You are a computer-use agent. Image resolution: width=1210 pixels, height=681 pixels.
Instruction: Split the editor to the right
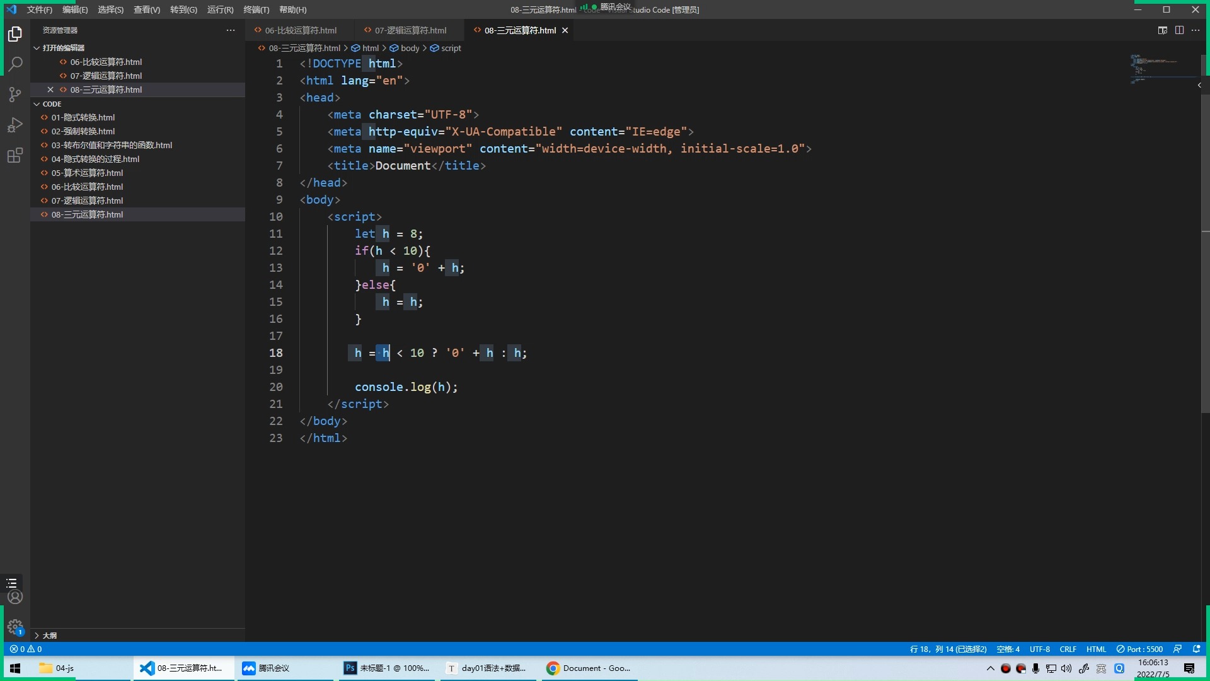1179,30
